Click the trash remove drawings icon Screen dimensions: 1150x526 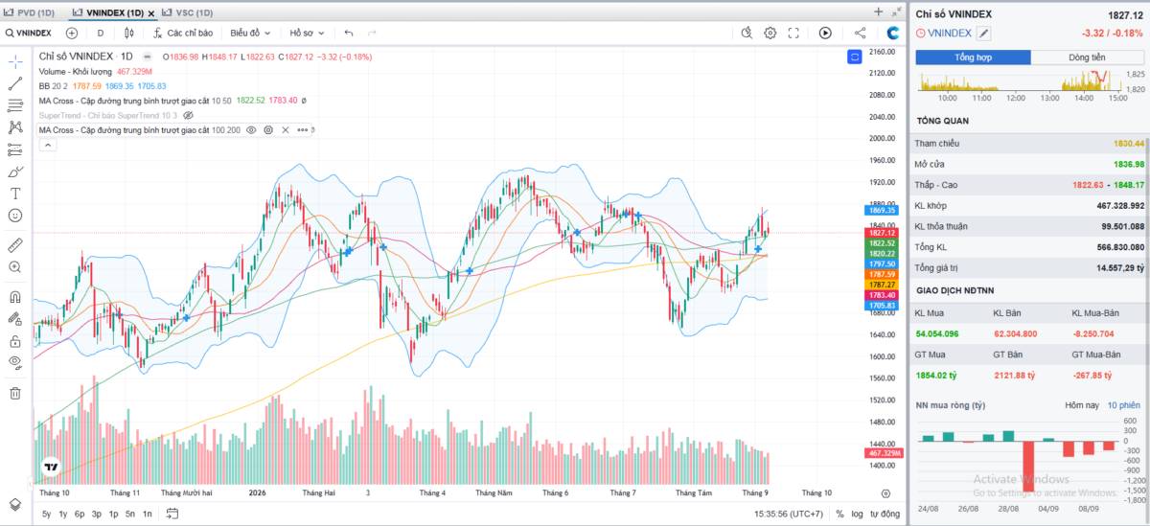15,393
